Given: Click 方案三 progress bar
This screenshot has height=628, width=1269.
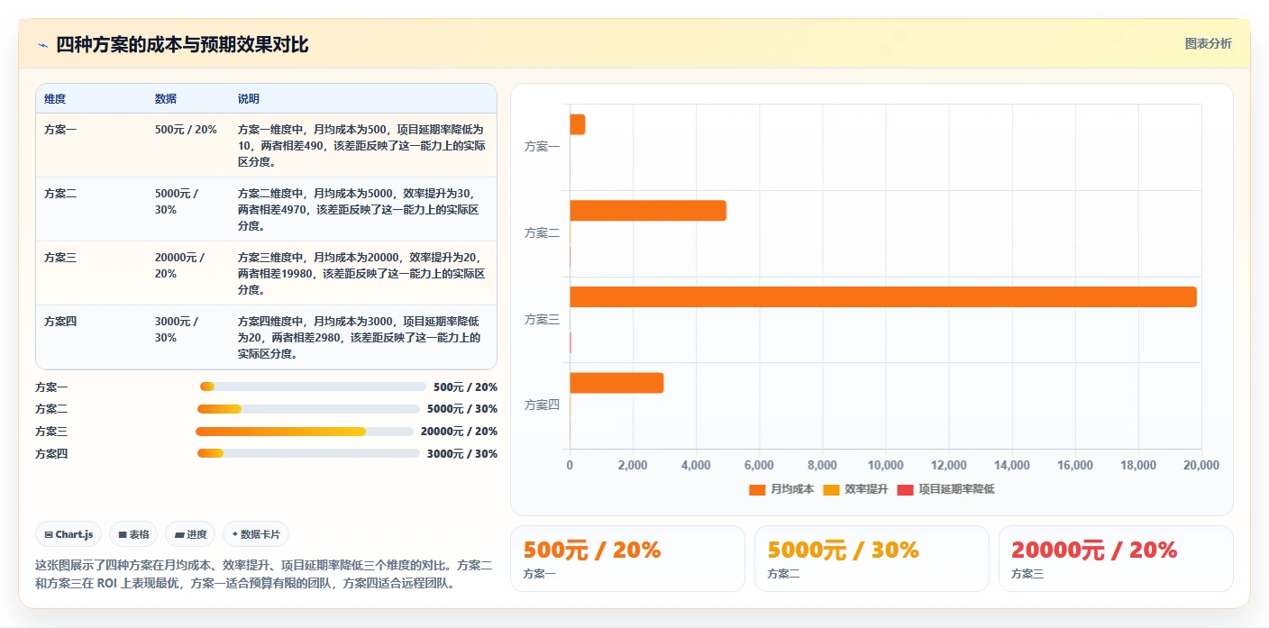Looking at the screenshot, I should (305, 432).
